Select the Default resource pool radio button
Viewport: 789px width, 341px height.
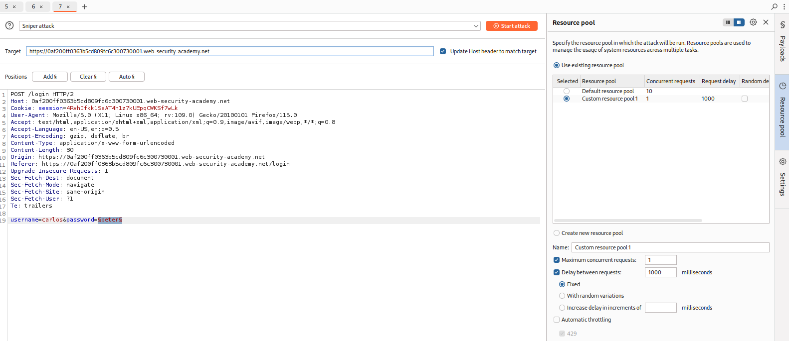[567, 91]
